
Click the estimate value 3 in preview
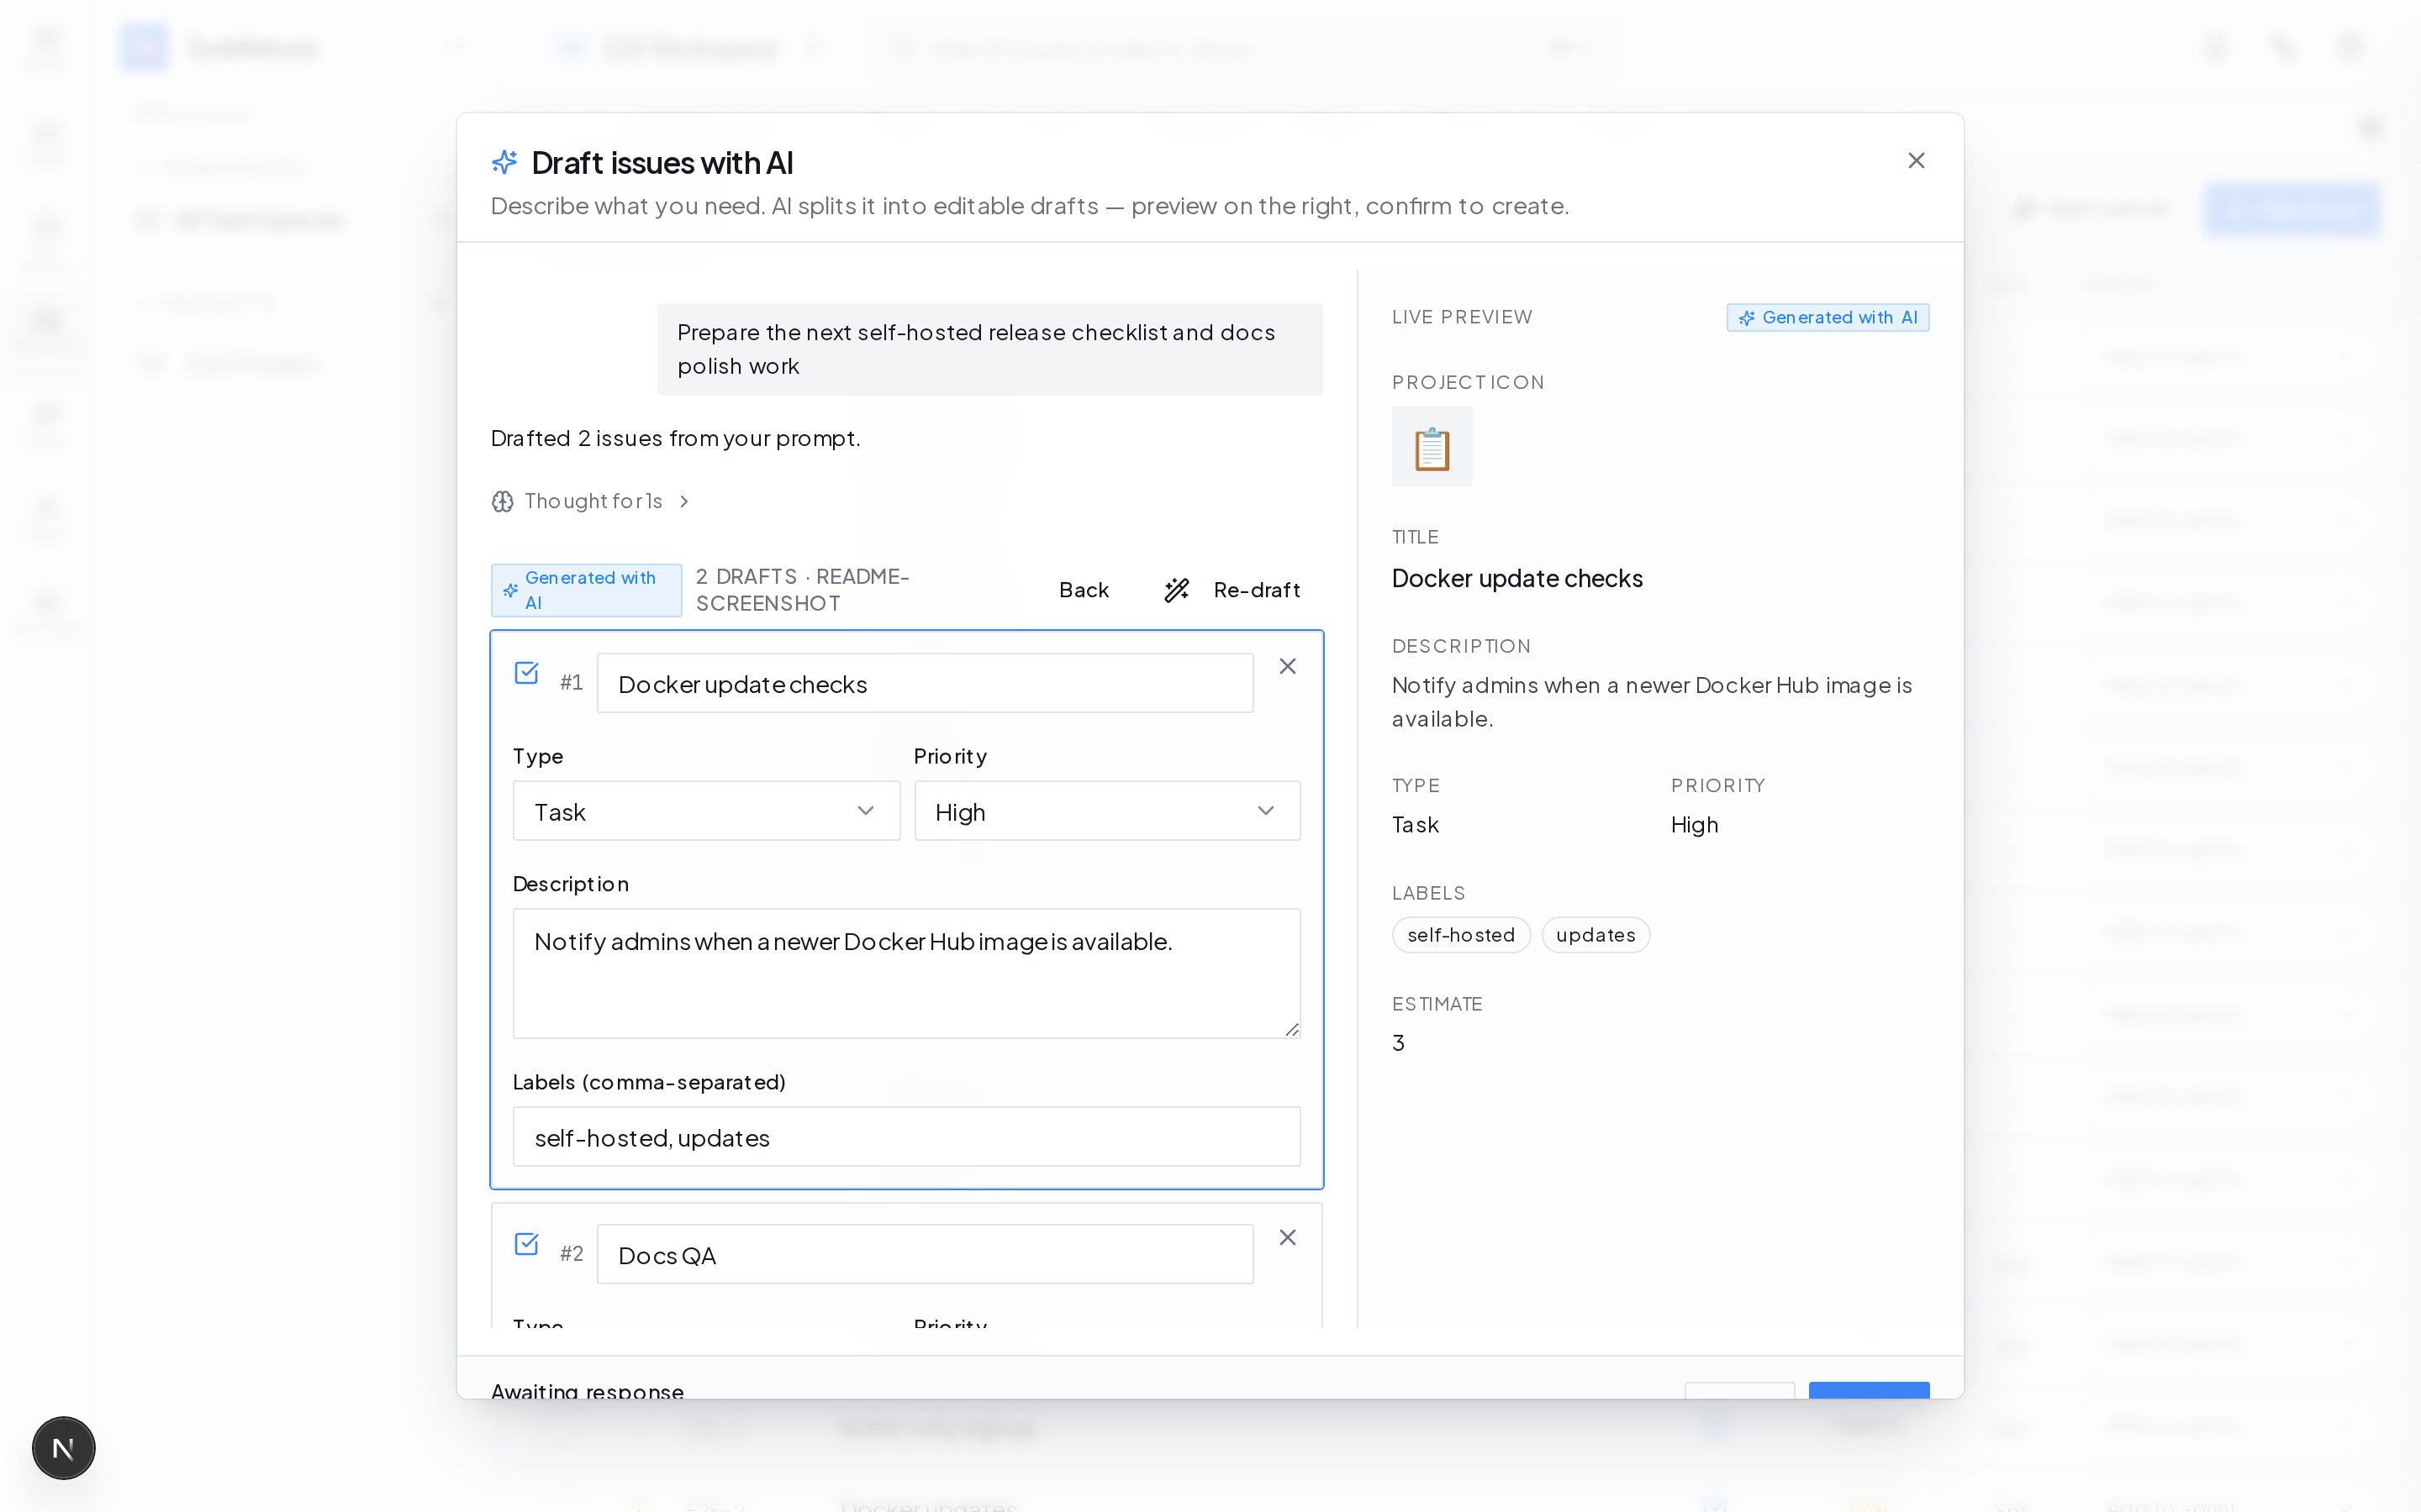(x=1399, y=1043)
